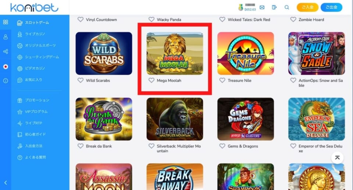Click the logout door icon in header
Viewport: 353px width, 190px height.
274,7
